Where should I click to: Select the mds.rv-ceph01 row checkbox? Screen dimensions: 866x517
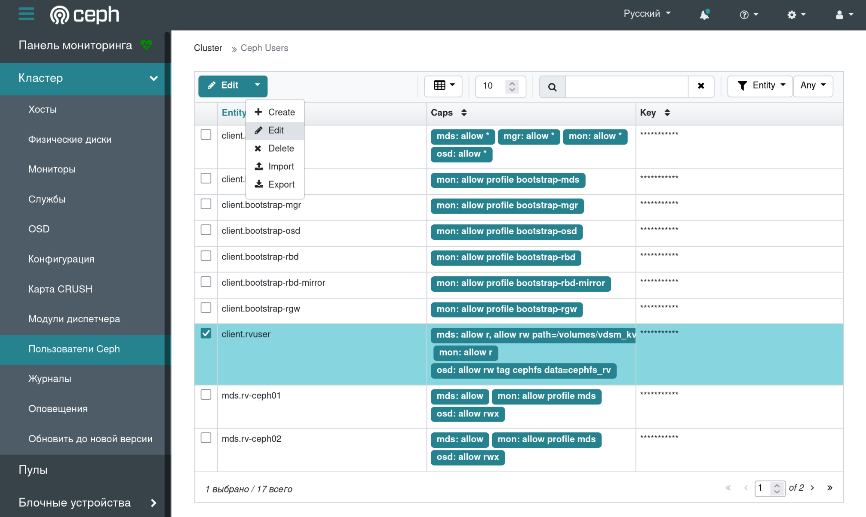(x=206, y=395)
